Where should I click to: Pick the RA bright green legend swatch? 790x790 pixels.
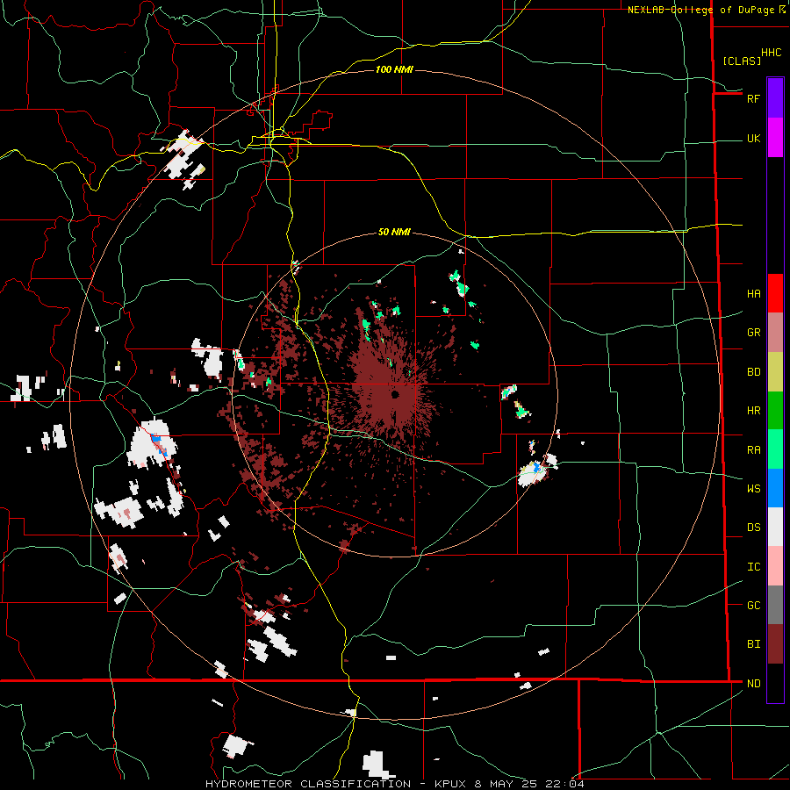coord(775,449)
